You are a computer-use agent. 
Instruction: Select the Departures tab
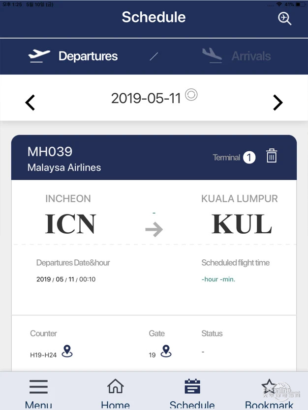tap(73, 56)
